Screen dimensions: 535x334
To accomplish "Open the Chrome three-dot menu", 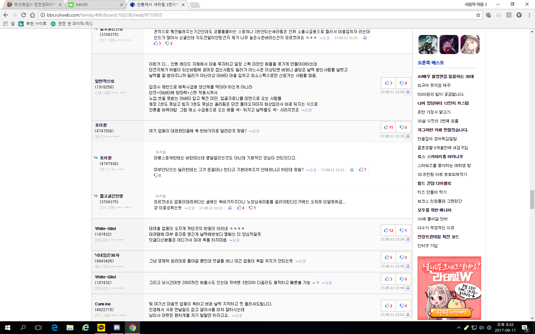I will pyautogui.click(x=529, y=15).
